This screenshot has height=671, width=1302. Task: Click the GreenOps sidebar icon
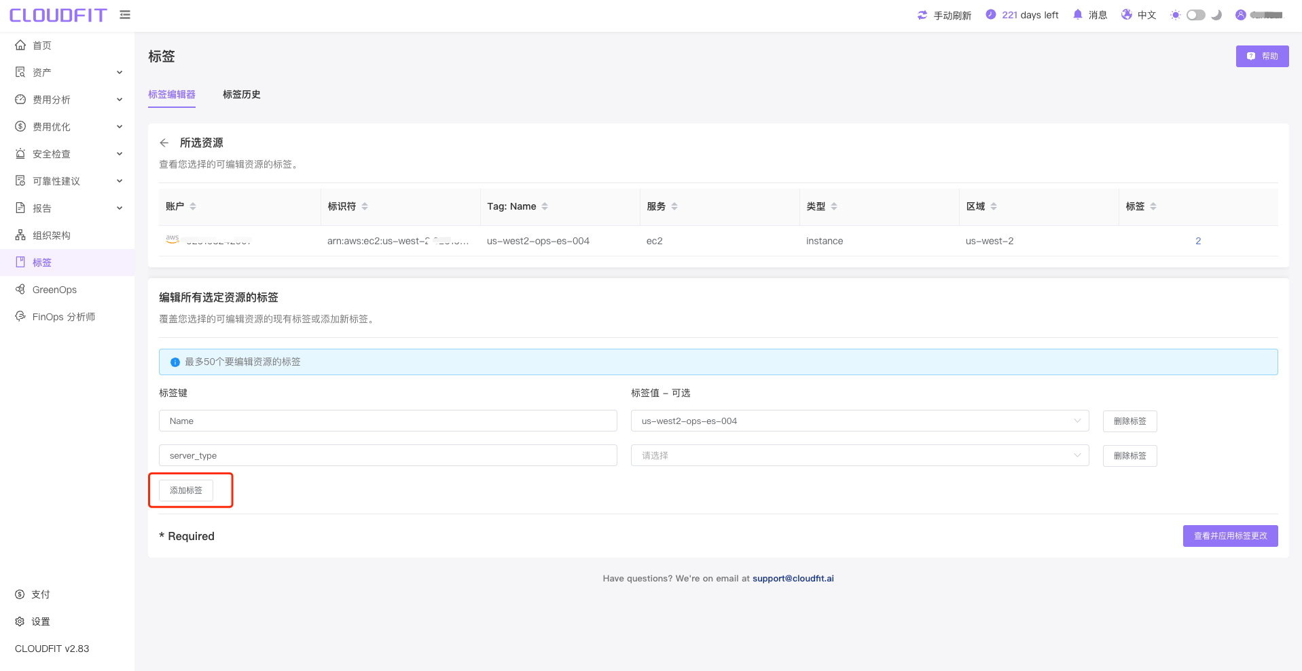click(20, 290)
